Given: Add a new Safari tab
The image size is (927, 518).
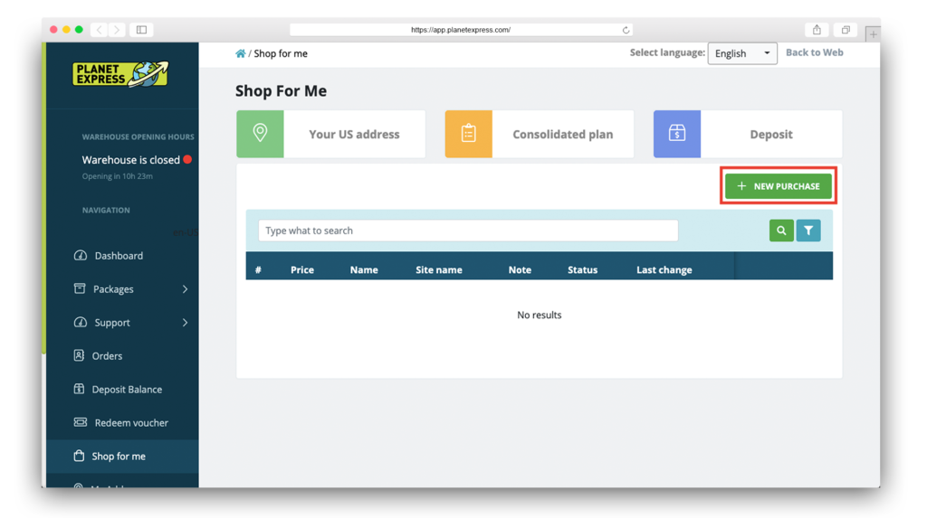Looking at the screenshot, I should 873,34.
